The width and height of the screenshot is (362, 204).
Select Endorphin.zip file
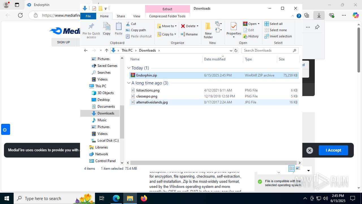(x=214, y=75)
